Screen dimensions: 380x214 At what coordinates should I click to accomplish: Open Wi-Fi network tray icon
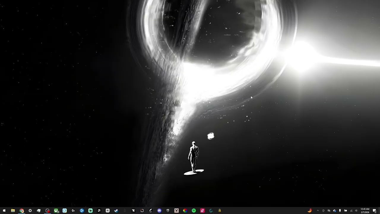coord(351,210)
